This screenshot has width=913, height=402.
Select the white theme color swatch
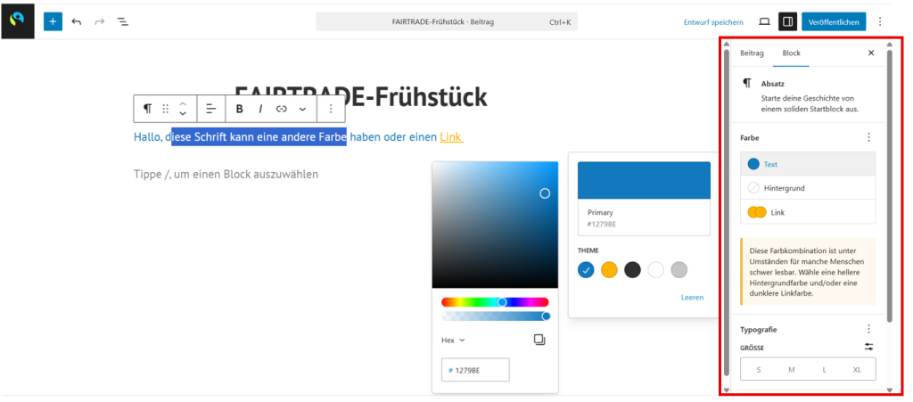[x=655, y=269]
